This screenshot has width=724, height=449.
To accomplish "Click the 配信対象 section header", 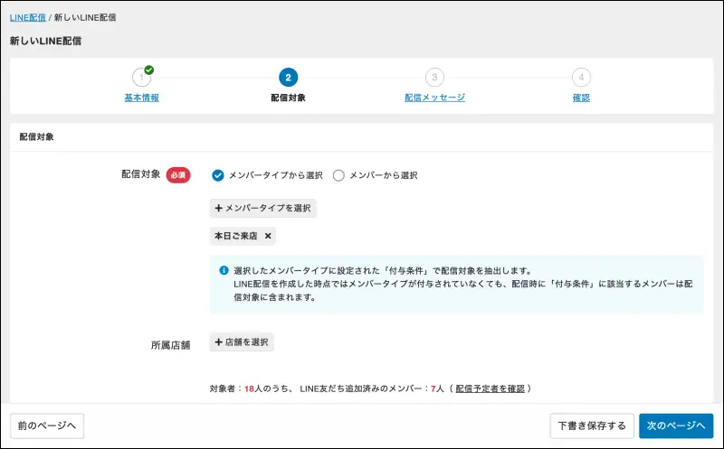I will (x=36, y=137).
